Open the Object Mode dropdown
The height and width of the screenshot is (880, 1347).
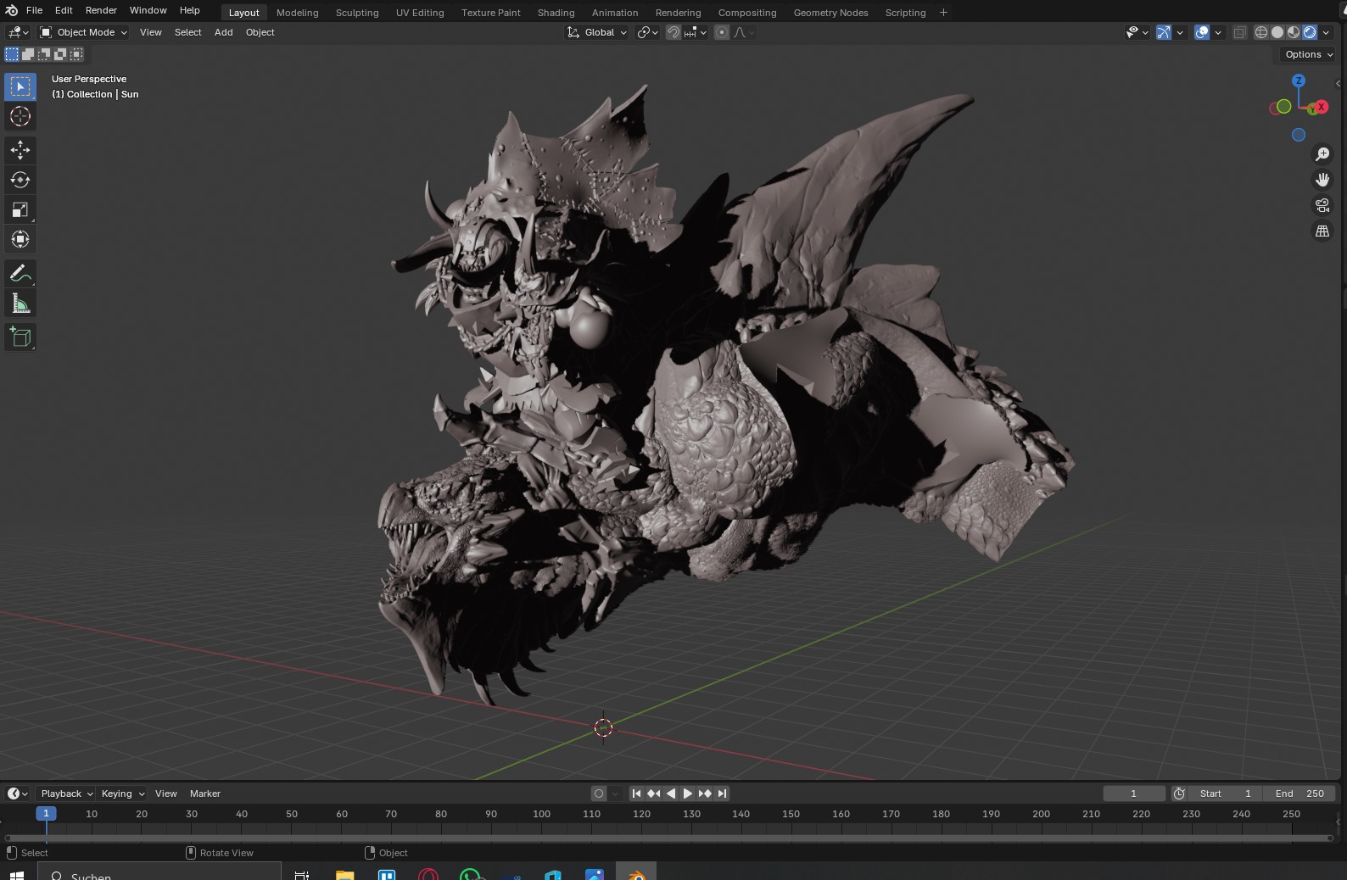coord(84,32)
